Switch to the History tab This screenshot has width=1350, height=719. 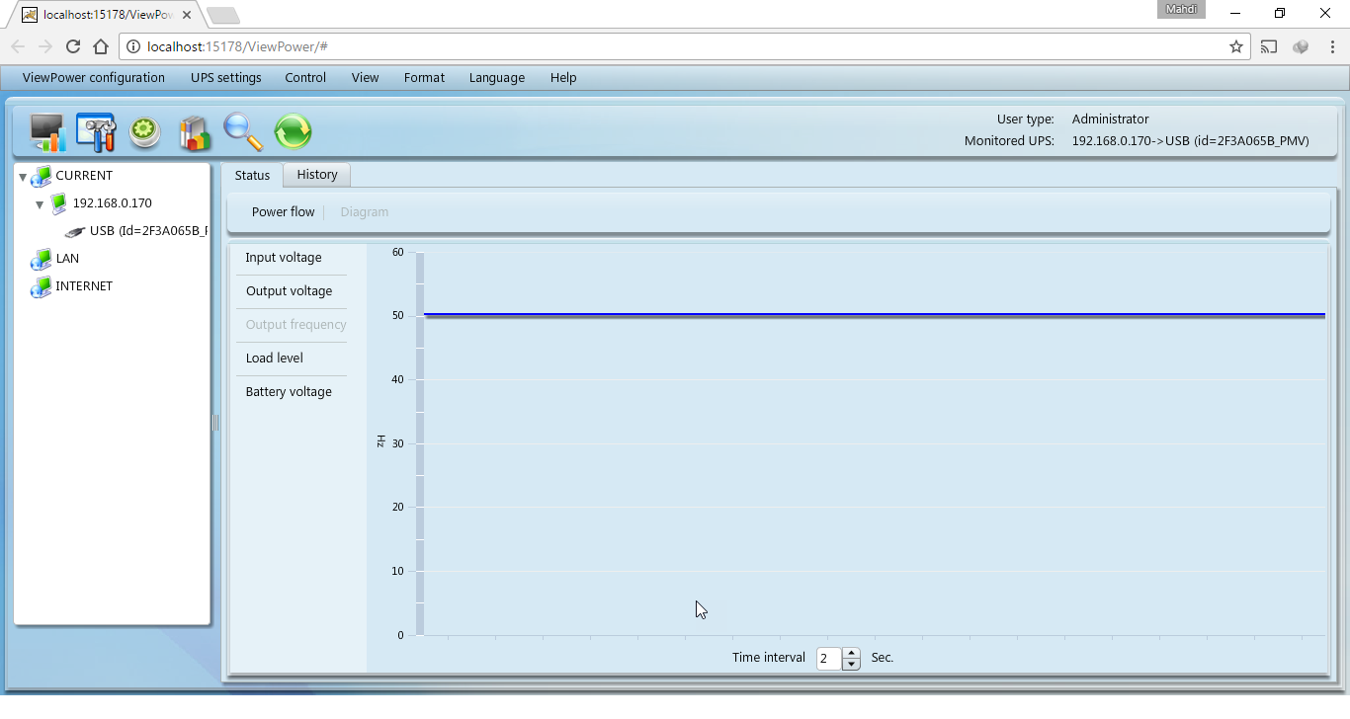(x=317, y=175)
